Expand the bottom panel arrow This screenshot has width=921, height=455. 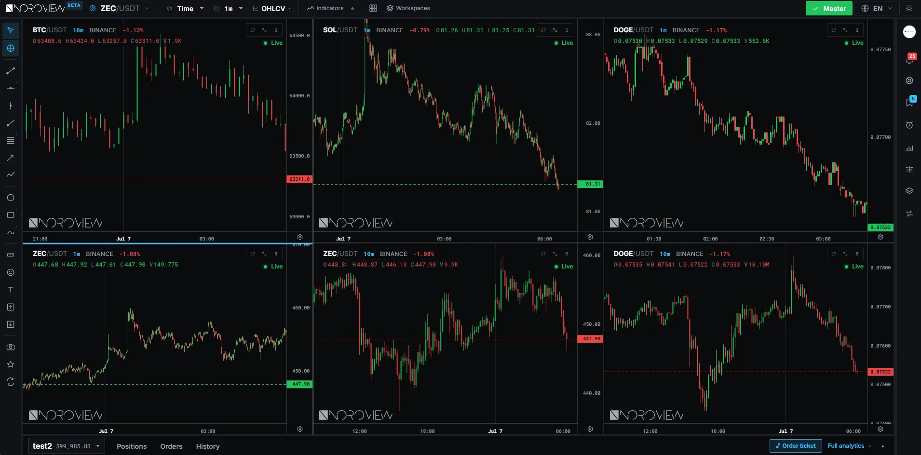[x=883, y=446]
